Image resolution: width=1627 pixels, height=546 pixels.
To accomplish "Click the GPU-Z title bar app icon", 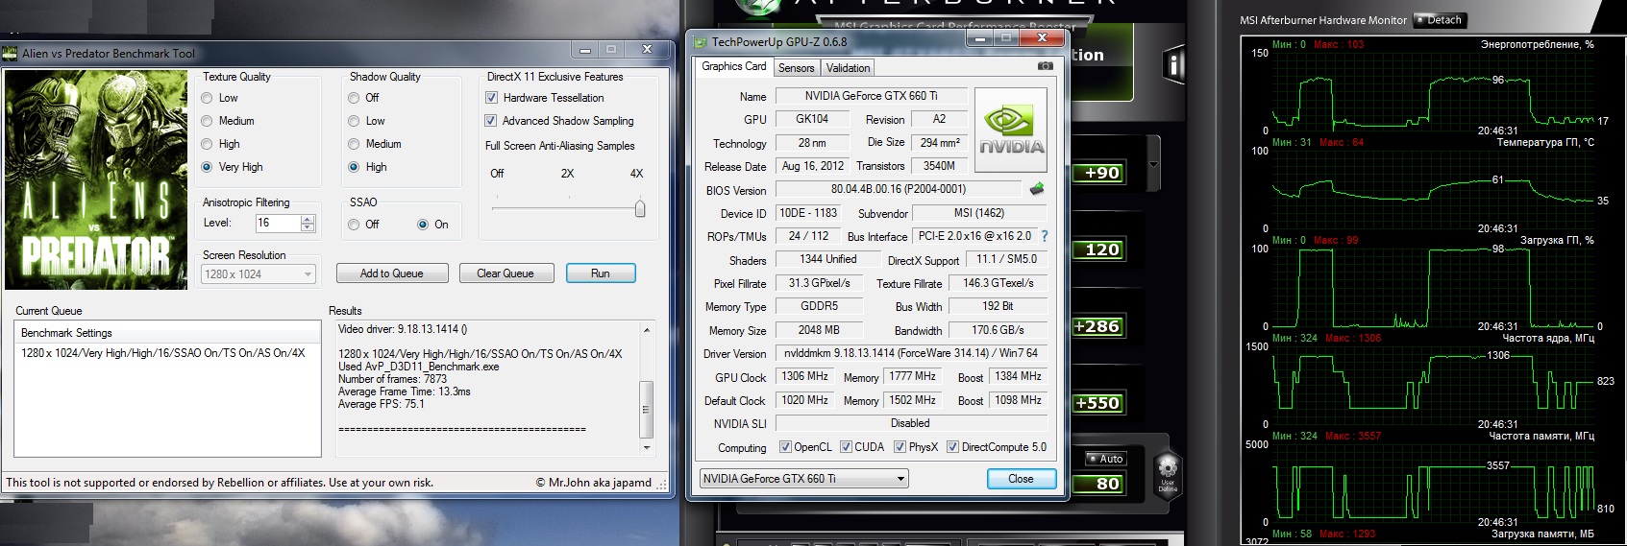I will coord(700,41).
